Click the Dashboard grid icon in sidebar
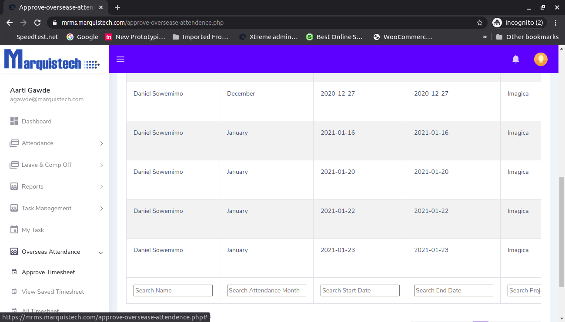Screen dimensions: 565x322 14,121
